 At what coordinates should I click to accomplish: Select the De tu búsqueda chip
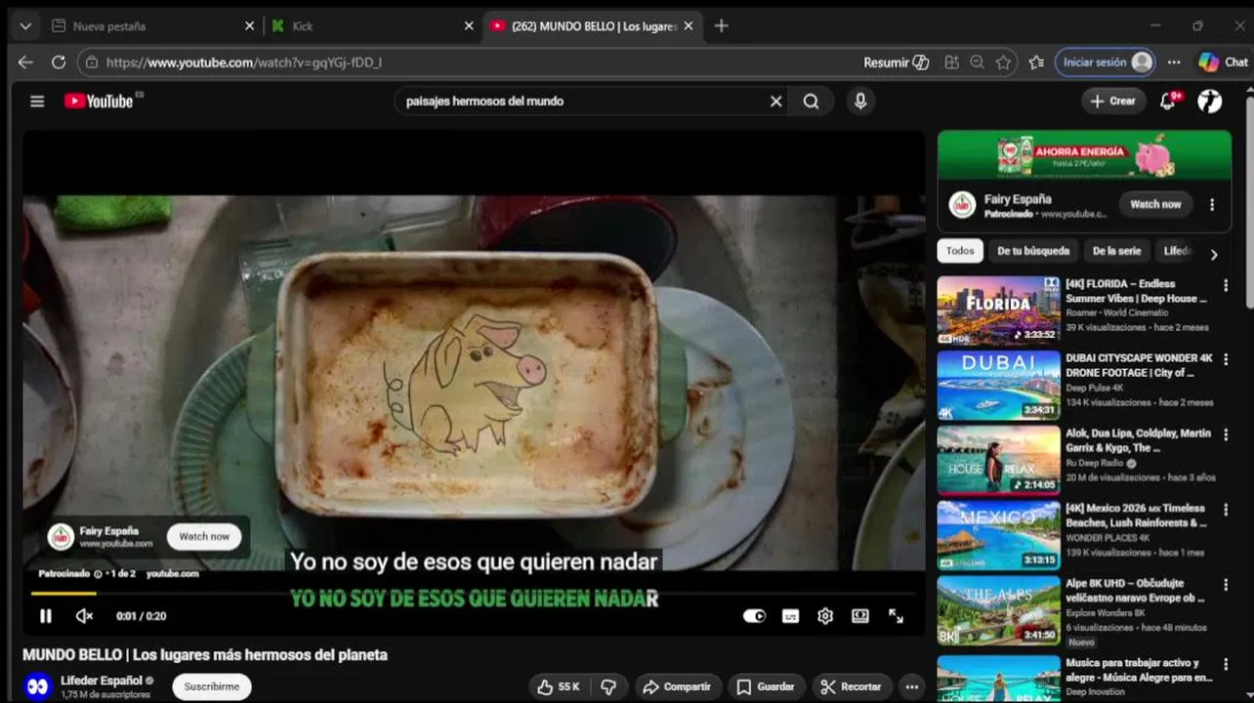[x=1032, y=251]
